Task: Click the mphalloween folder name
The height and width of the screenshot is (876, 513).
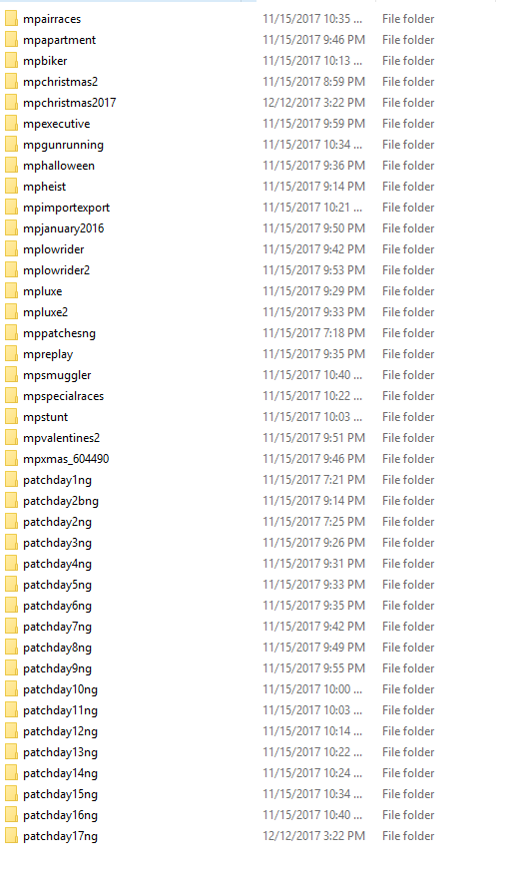Action: 59,166
